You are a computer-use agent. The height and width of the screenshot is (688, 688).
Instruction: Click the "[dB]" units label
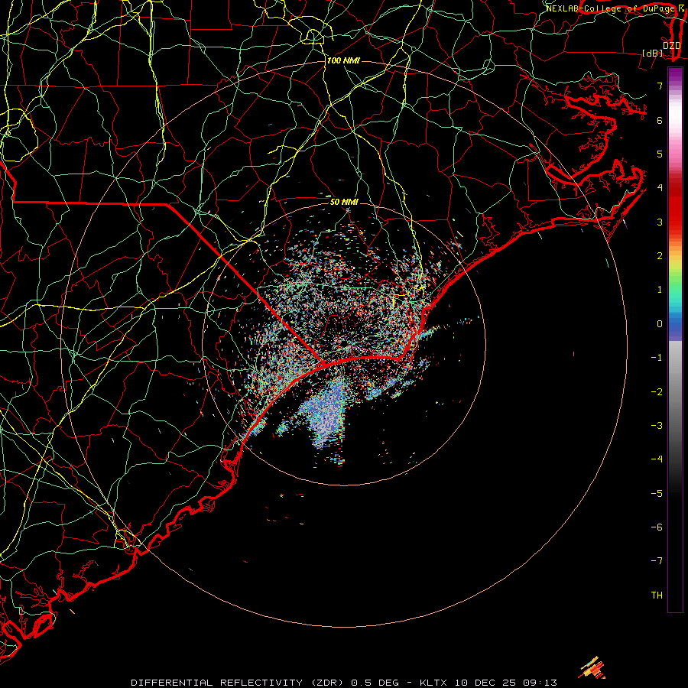(x=653, y=53)
